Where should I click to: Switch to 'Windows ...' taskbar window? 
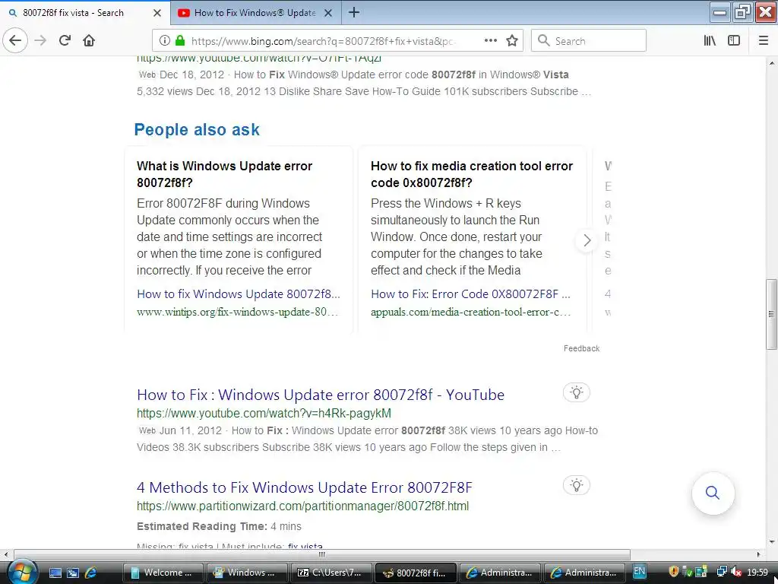click(x=247, y=573)
